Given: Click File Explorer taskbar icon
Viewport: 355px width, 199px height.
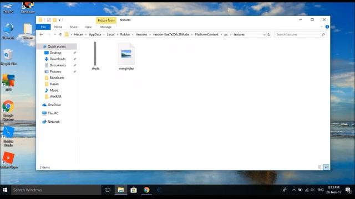Looking at the screenshot, I should tap(121, 190).
